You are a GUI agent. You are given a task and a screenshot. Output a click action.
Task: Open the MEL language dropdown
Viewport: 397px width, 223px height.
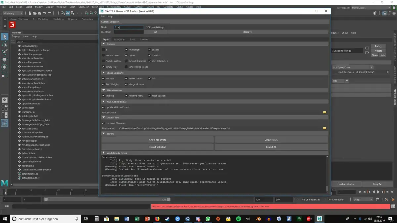tap(340, 81)
